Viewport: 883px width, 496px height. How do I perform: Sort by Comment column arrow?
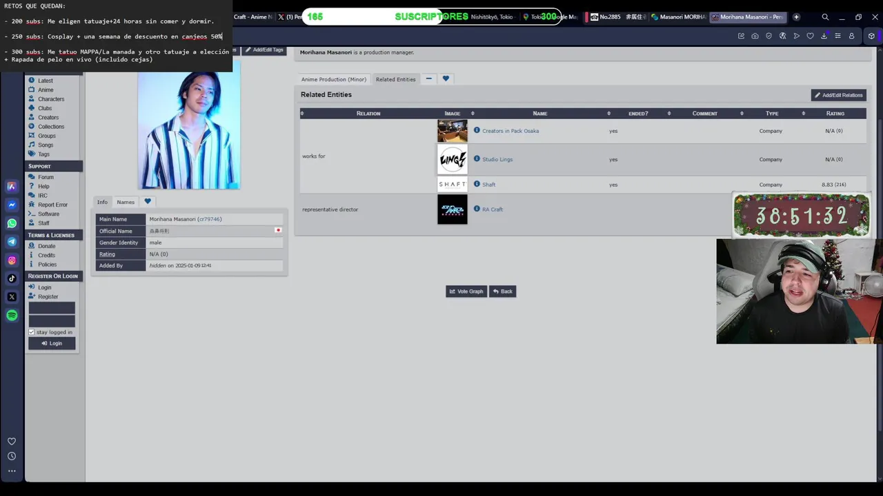click(x=742, y=113)
